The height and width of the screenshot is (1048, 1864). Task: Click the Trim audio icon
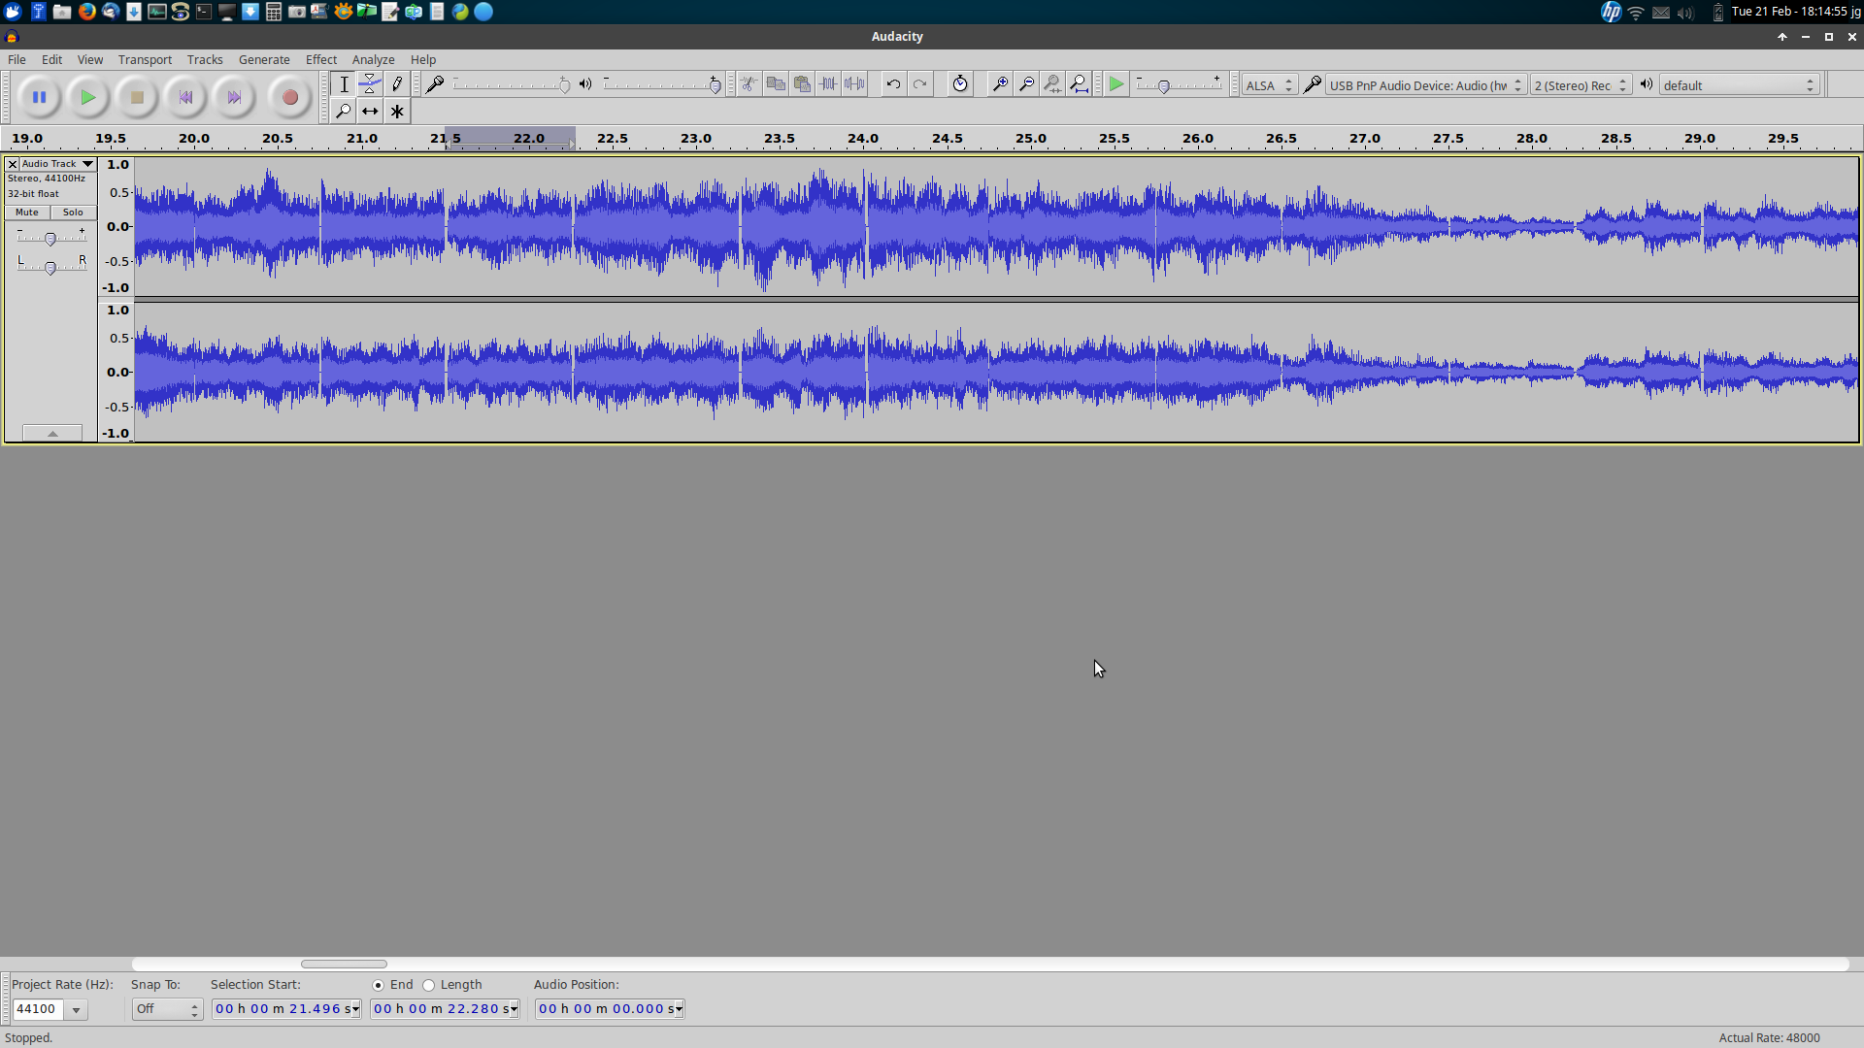[828, 84]
